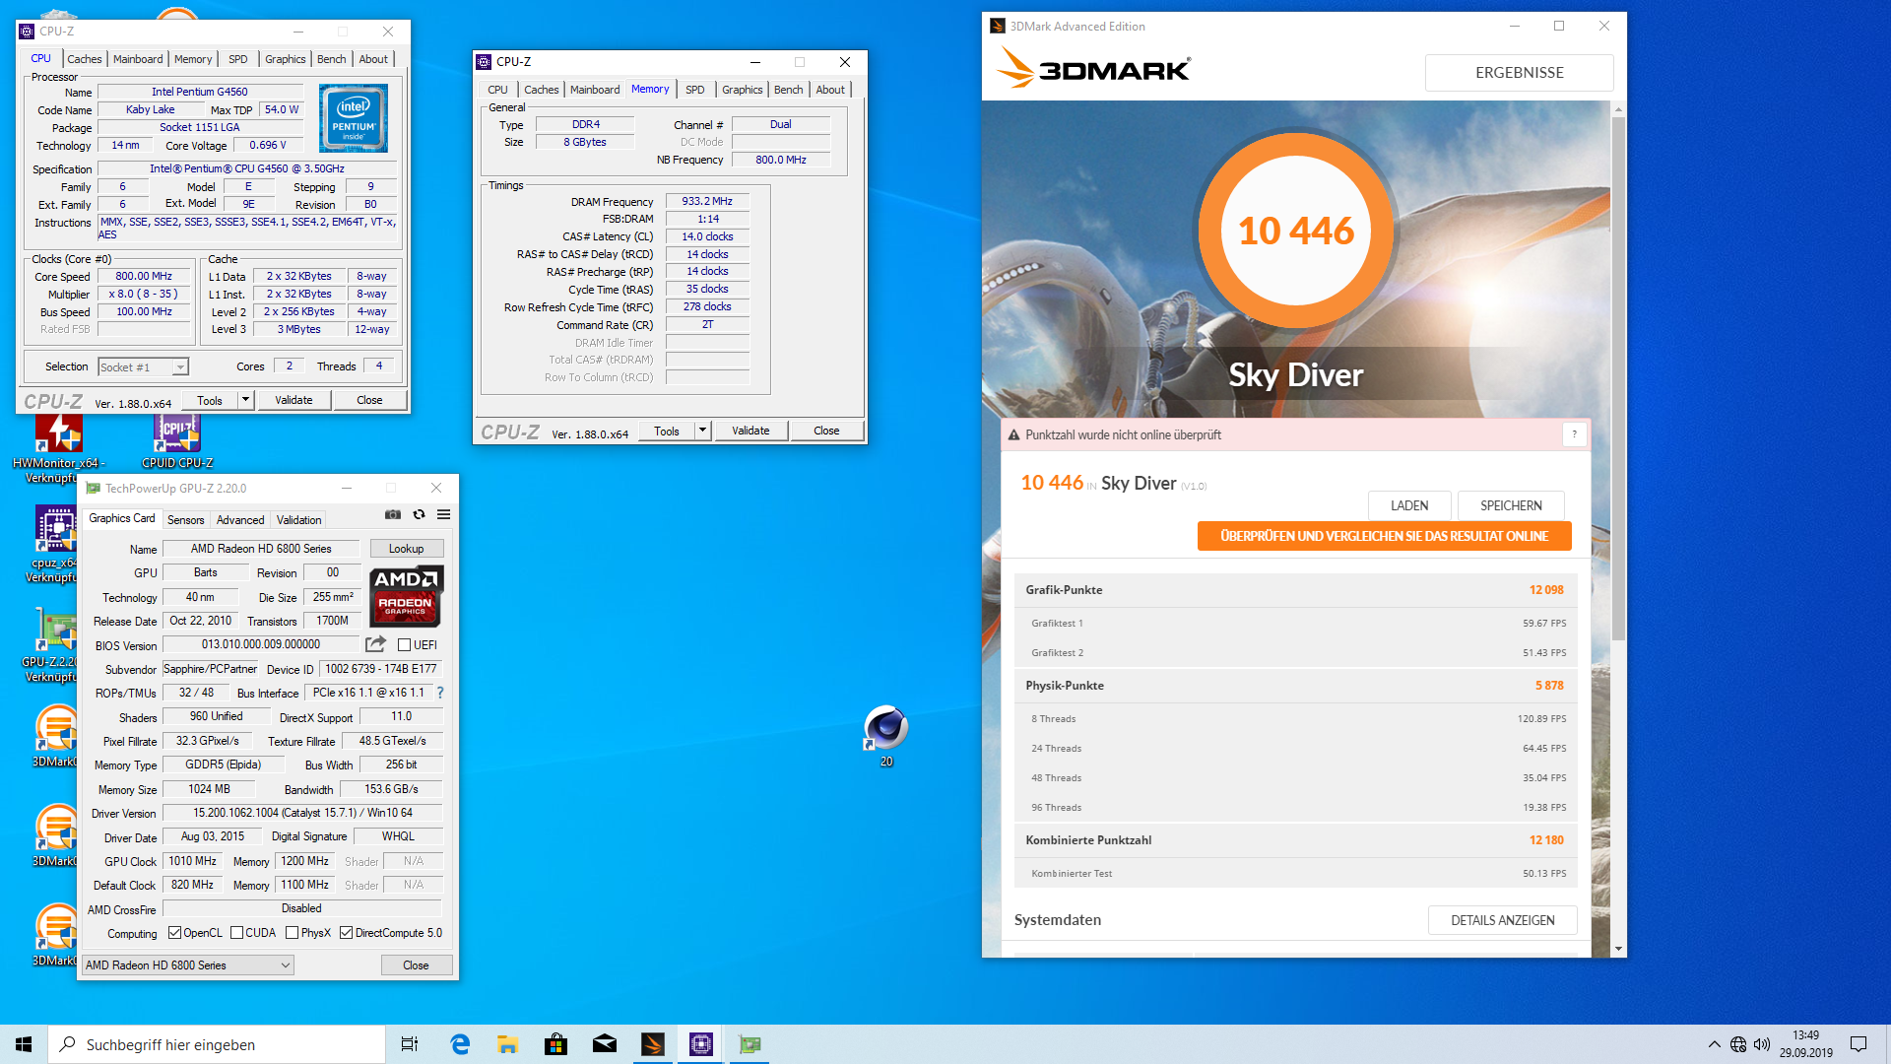Image resolution: width=1891 pixels, height=1064 pixels.
Task: Click DETAILS ANZEIGEN button
Action: pyautogui.click(x=1502, y=920)
